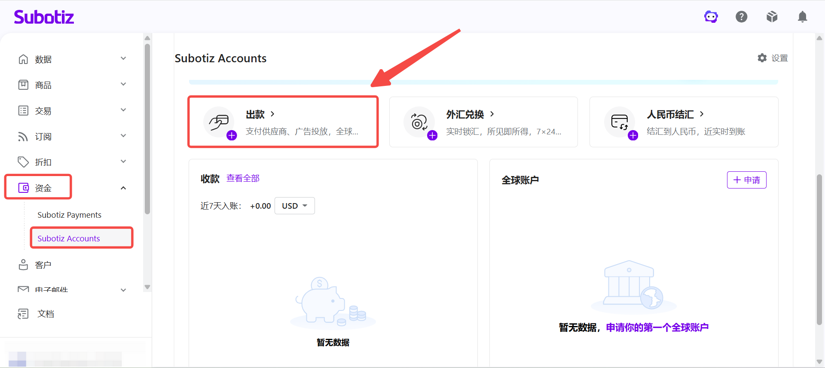
Task: Click the Subotiz logo
Action: pyautogui.click(x=44, y=17)
